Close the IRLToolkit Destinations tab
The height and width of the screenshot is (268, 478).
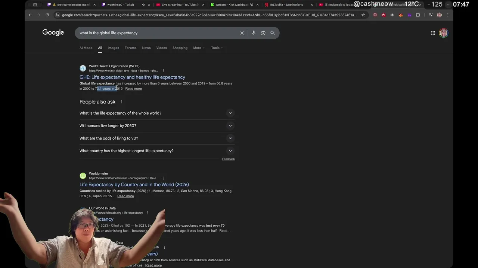(312, 5)
